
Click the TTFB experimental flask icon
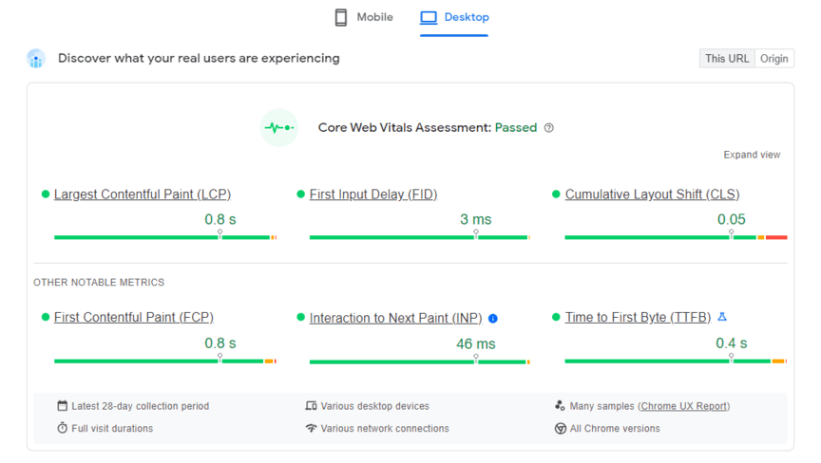point(722,317)
